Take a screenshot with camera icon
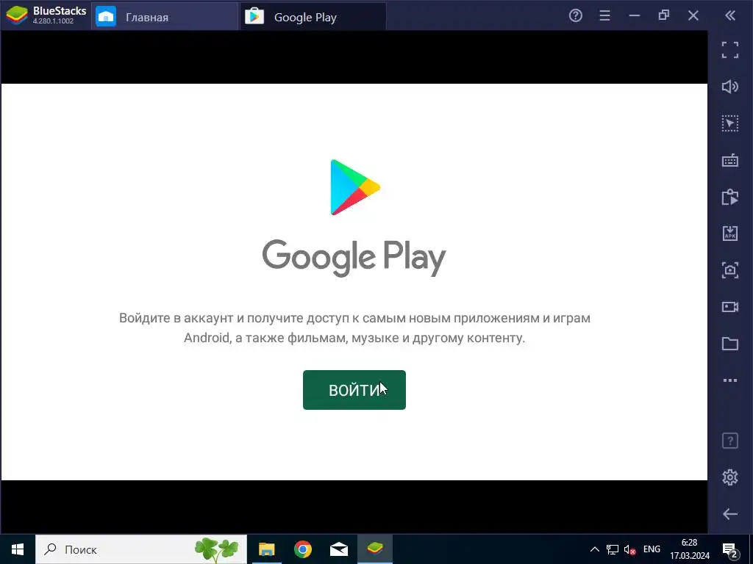Screen dimensions: 753x564 point(730,270)
